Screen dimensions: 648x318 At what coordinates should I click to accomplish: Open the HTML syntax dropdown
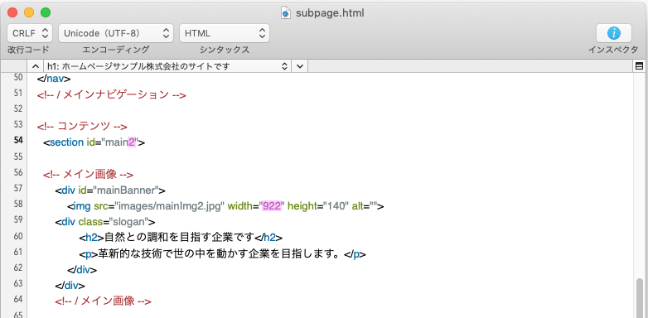coord(225,33)
